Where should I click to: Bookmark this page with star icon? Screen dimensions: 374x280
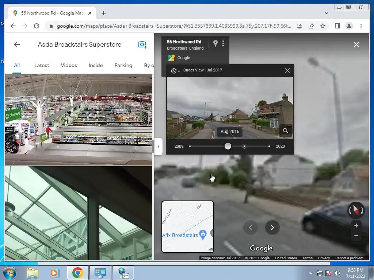pyautogui.click(x=323, y=26)
